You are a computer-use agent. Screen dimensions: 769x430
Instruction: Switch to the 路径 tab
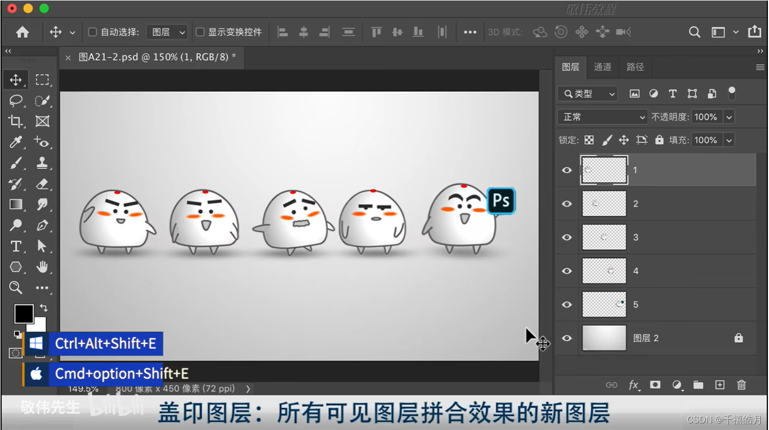[x=636, y=67]
